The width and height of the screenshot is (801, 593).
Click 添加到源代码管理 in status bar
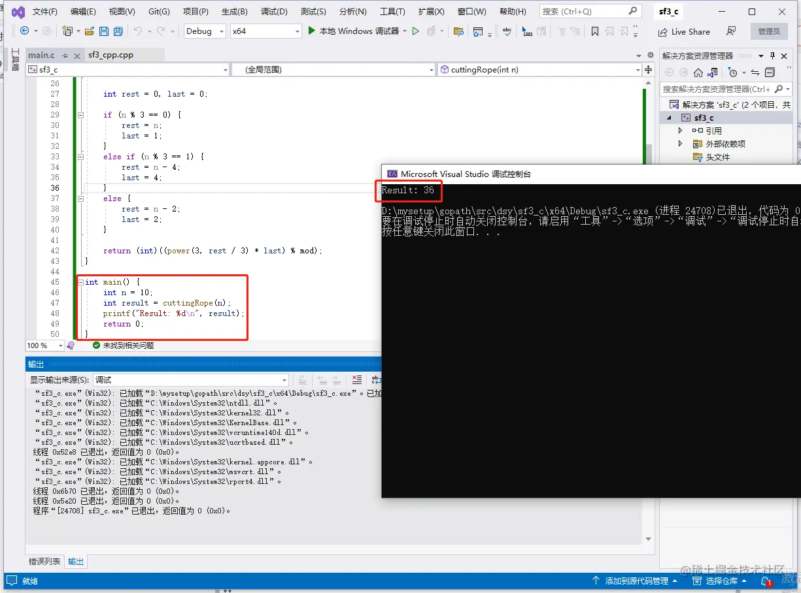(636, 581)
